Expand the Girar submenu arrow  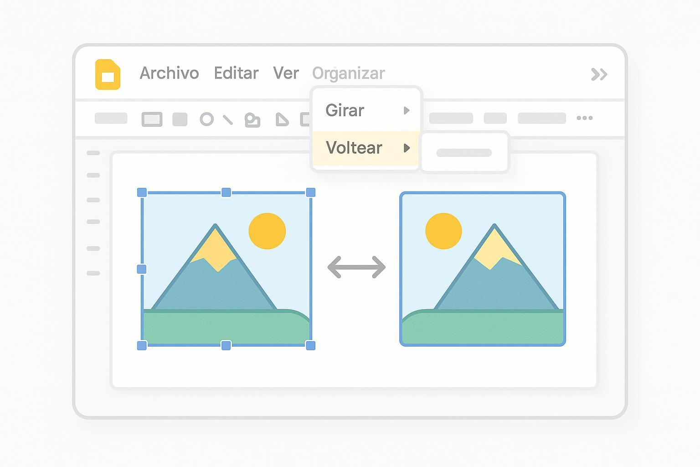click(407, 110)
